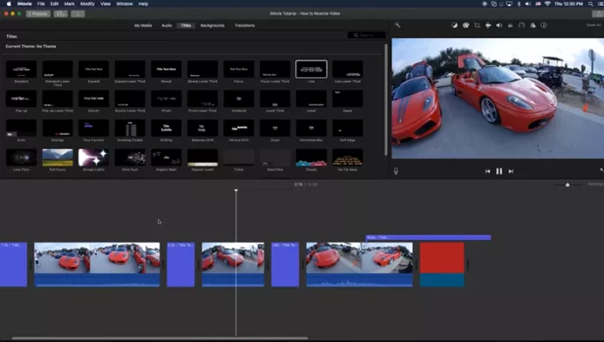Select the Gravity title thumbnail
The height and width of the screenshot is (342, 604).
[x=93, y=99]
